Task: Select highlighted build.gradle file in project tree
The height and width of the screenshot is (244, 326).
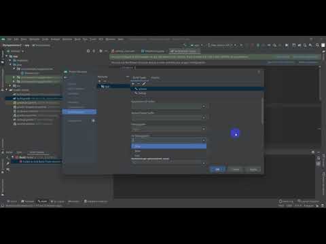Action: click(x=33, y=98)
